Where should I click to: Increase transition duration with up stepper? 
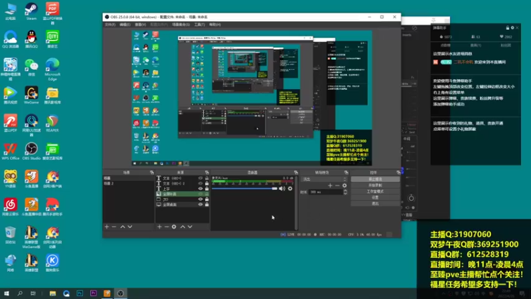(345, 191)
